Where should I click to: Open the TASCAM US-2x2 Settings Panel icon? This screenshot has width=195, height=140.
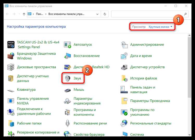click(x=11, y=45)
